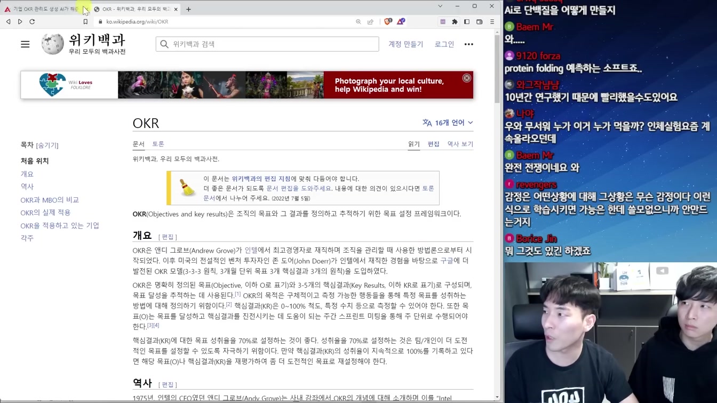Click 위키백과의 편집 지침 link
This screenshot has width=717, height=403.
(x=261, y=179)
